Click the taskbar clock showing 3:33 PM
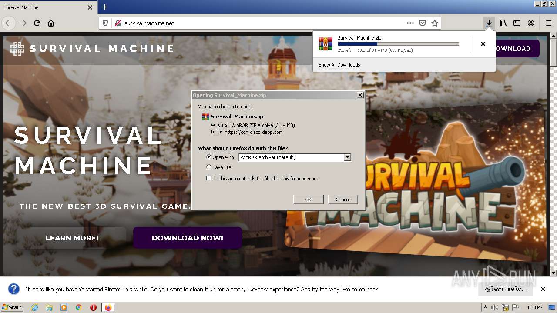 (534, 307)
